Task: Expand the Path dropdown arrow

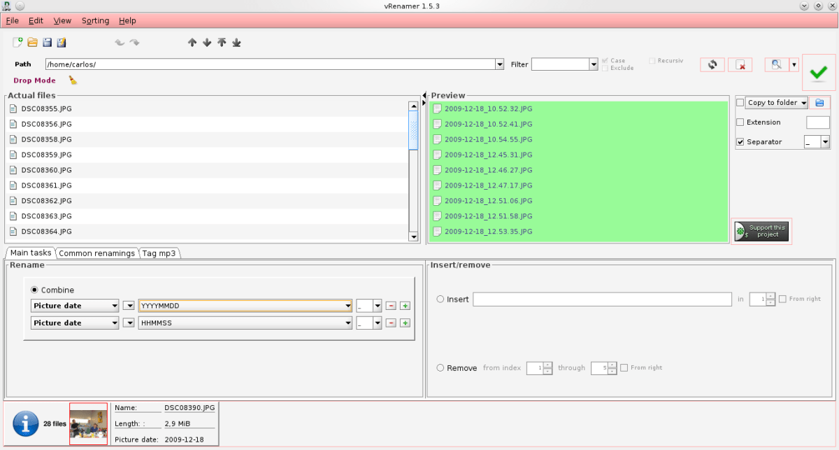Action: (499, 64)
